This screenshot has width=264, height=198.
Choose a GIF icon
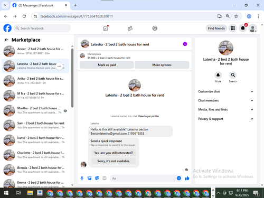point(105,178)
